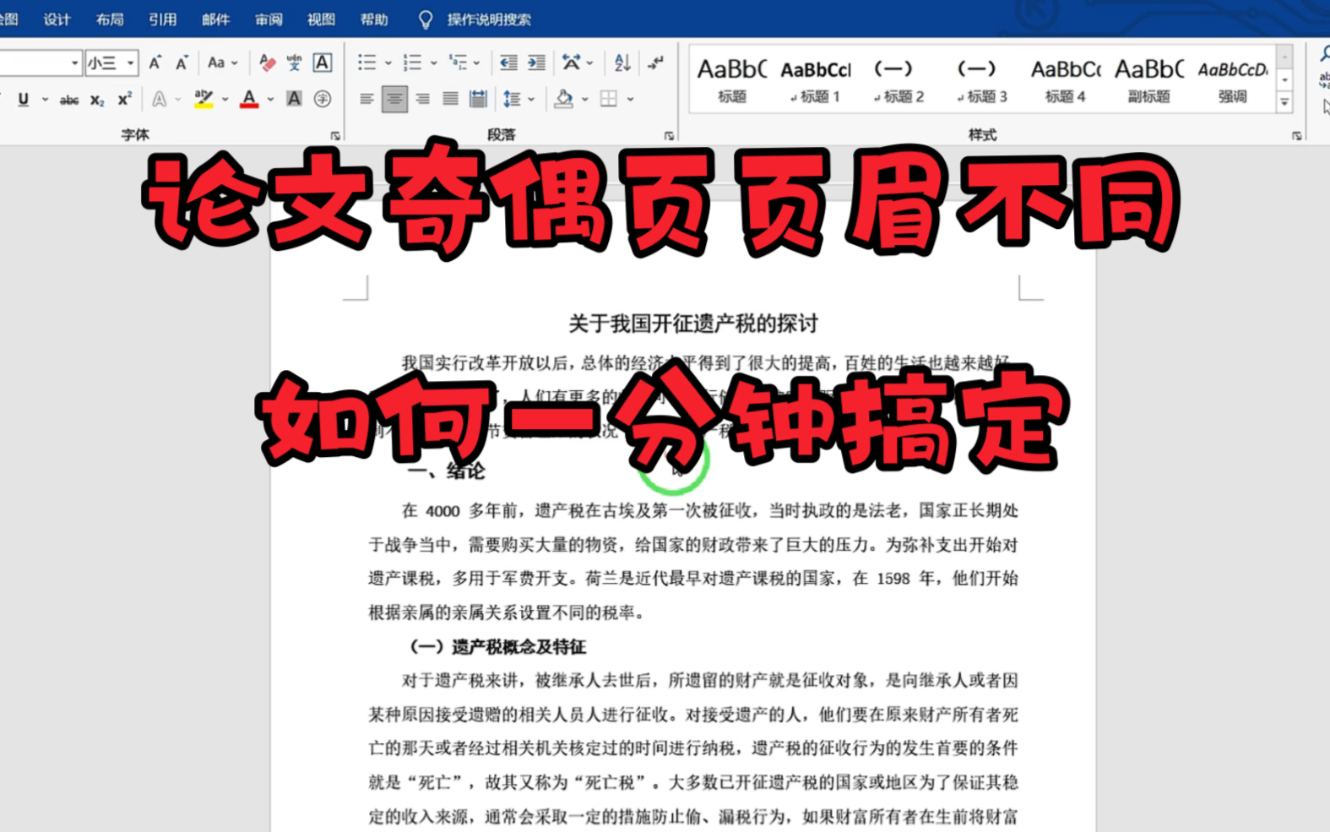1330x832 pixels.
Task: Open the 帮助 tab
Action: [374, 19]
